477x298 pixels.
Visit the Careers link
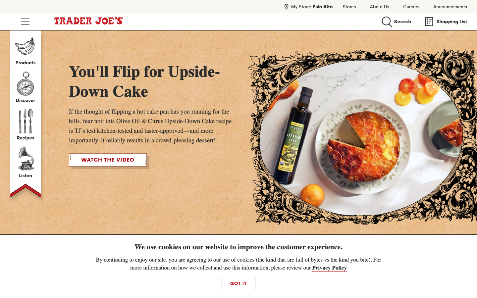pyautogui.click(x=411, y=7)
